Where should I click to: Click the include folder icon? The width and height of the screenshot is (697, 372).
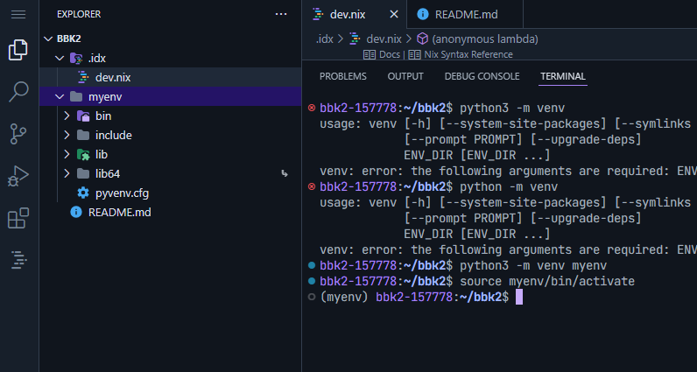coord(83,135)
